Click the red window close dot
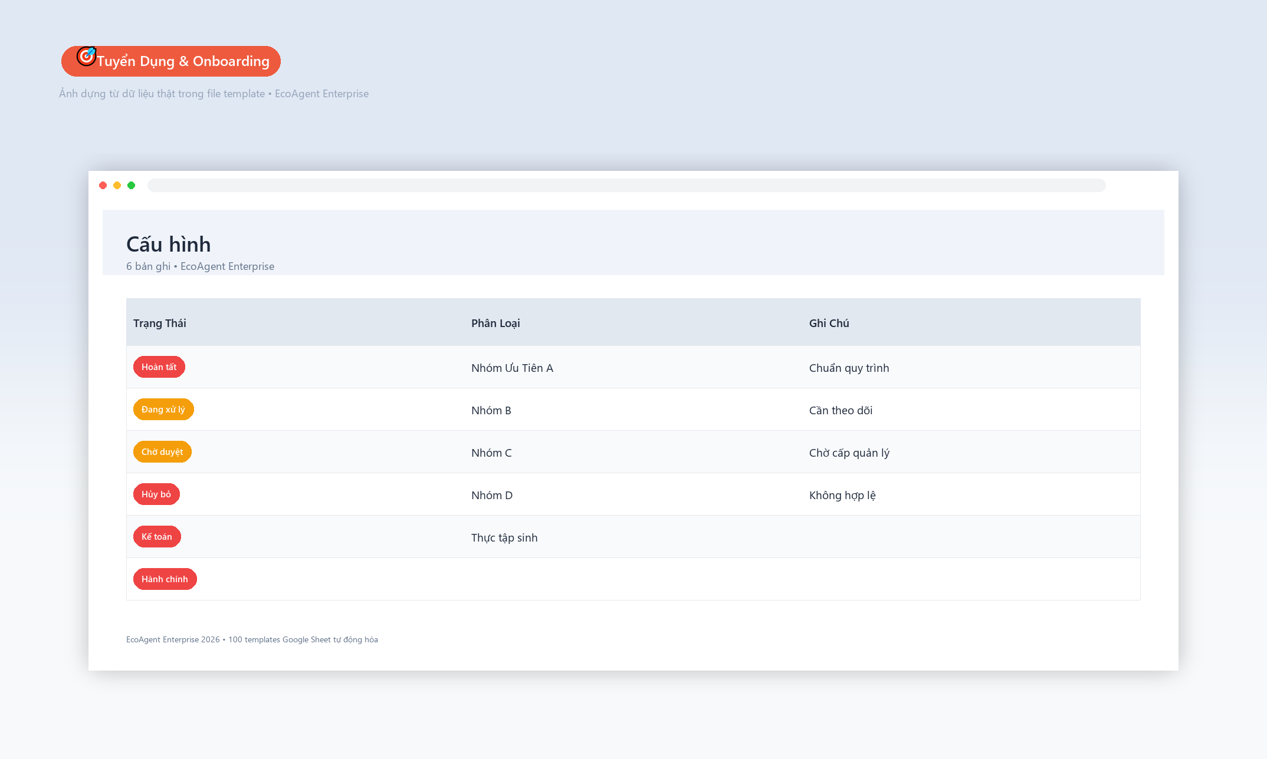The width and height of the screenshot is (1267, 759). tap(103, 186)
